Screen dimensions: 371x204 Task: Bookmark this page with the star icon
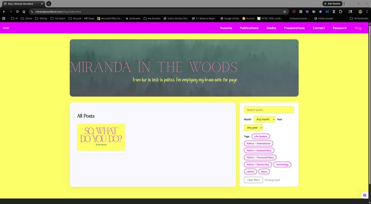click(x=284, y=12)
